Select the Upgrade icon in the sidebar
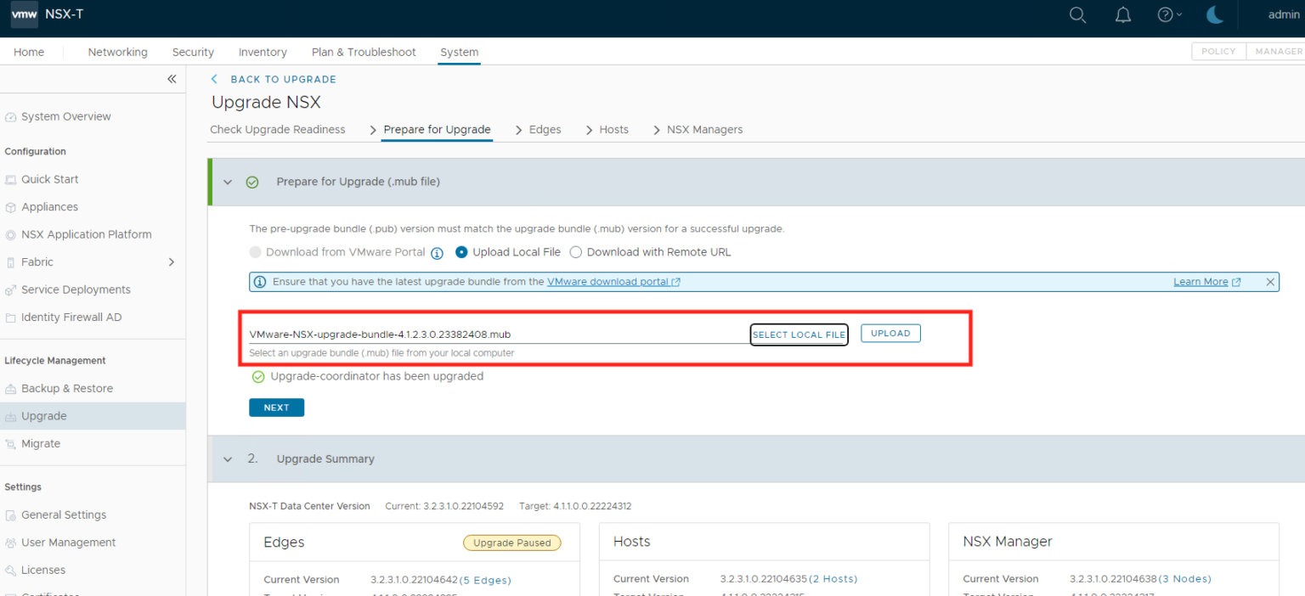Screen dimensions: 1305x596 point(11,415)
